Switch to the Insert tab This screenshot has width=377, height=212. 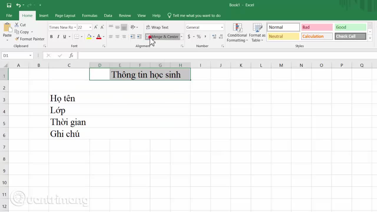click(44, 16)
